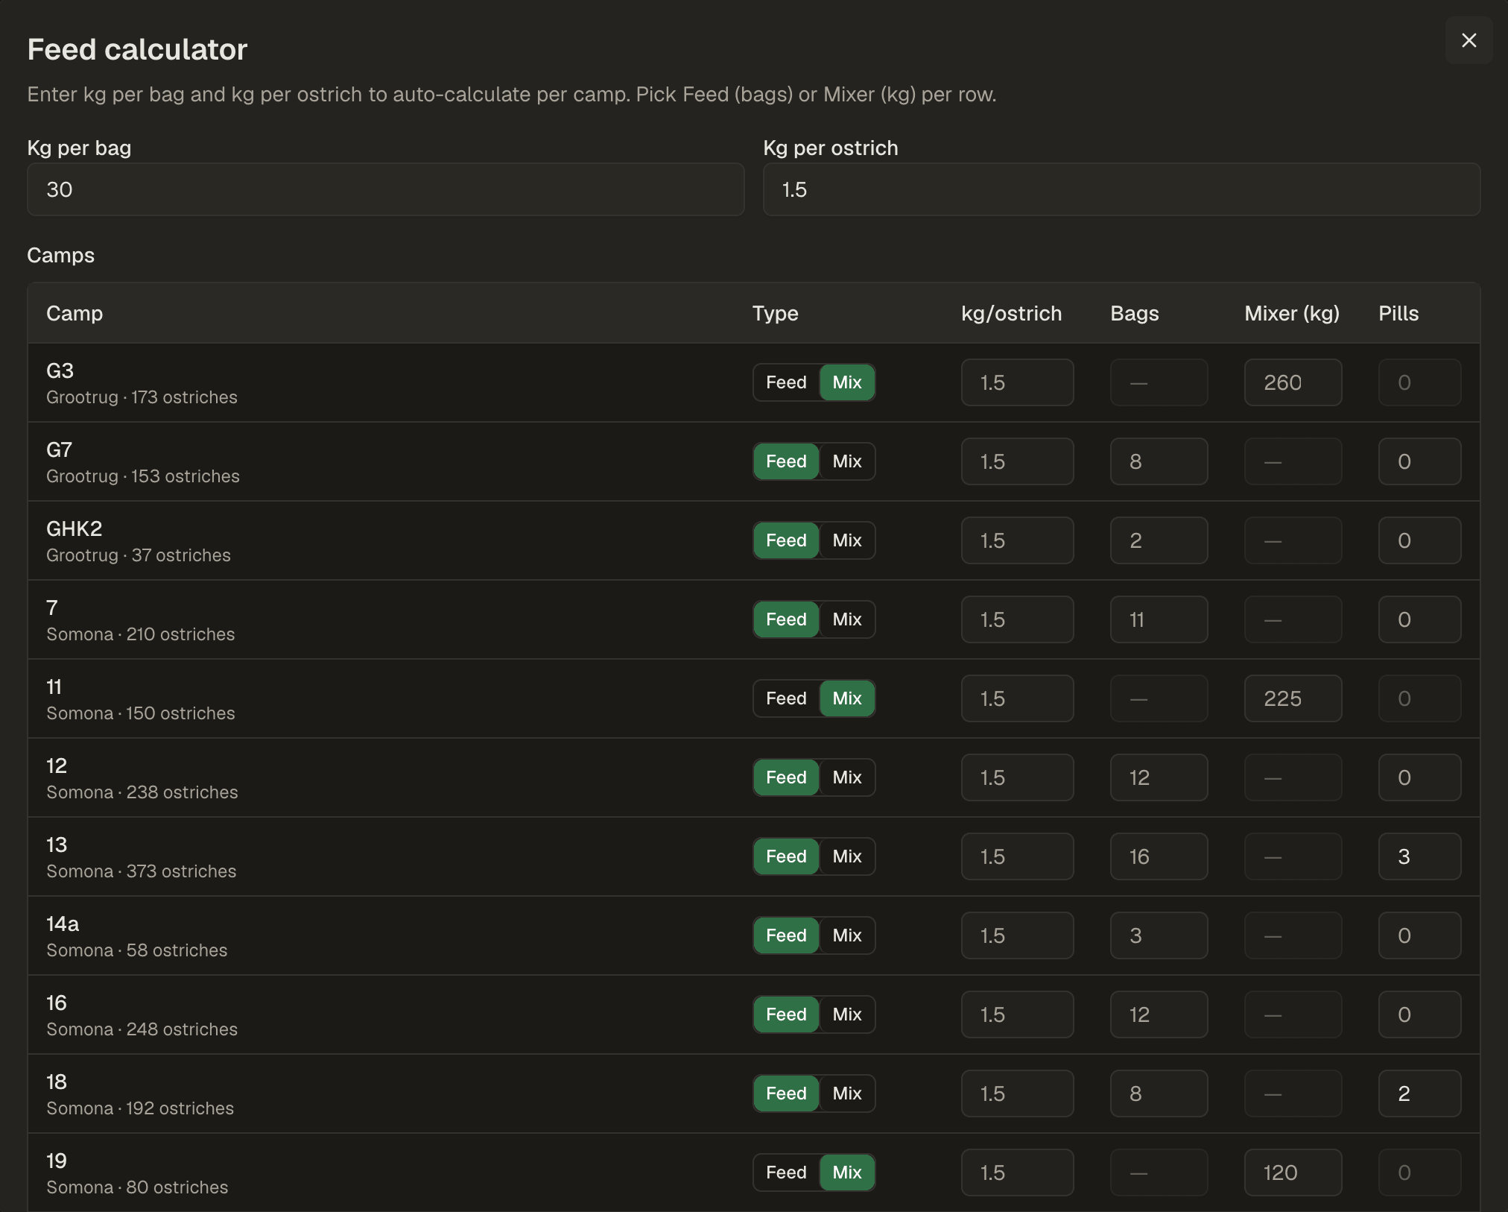
Task: Click the Bags column header
Action: [1135, 313]
